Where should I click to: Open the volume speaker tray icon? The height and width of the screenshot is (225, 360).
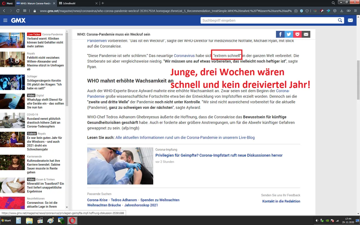317,220
